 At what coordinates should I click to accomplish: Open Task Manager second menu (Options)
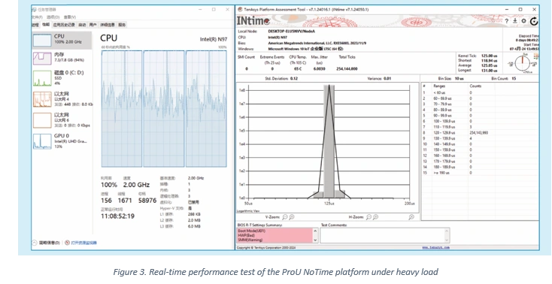click(53, 17)
